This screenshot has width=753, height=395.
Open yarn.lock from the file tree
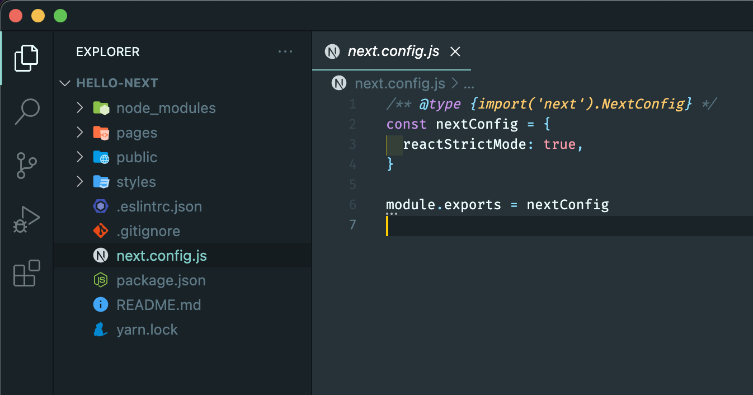(182, 330)
